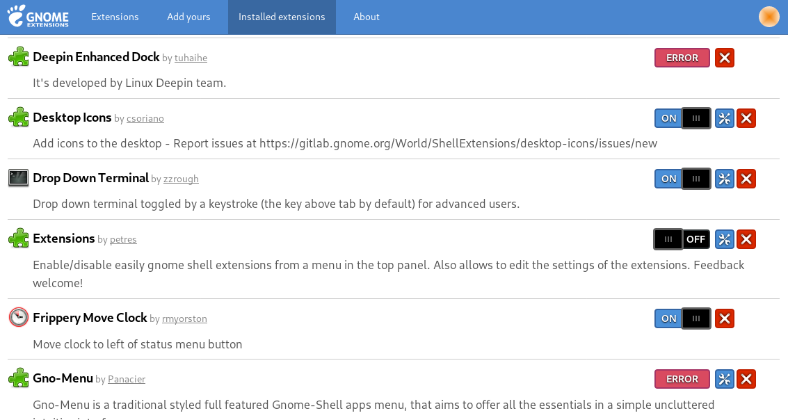Screen dimensions: 788x420
Task: Click the ERROR button for Deepin Enhanced Dock
Action: coord(682,58)
